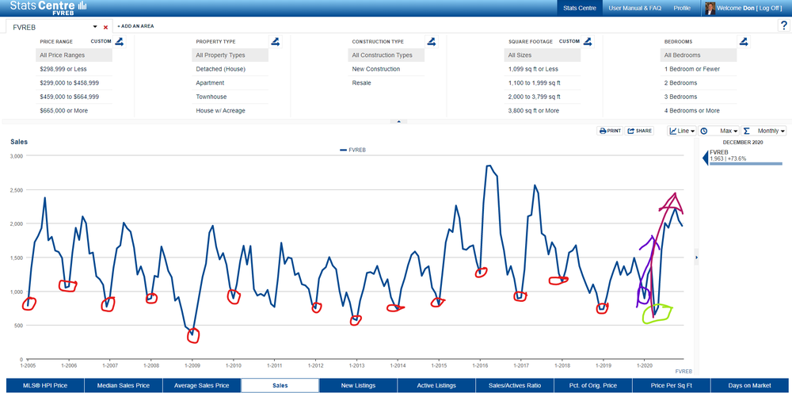Click the Stats Centre FVREB logo

click(x=48, y=8)
